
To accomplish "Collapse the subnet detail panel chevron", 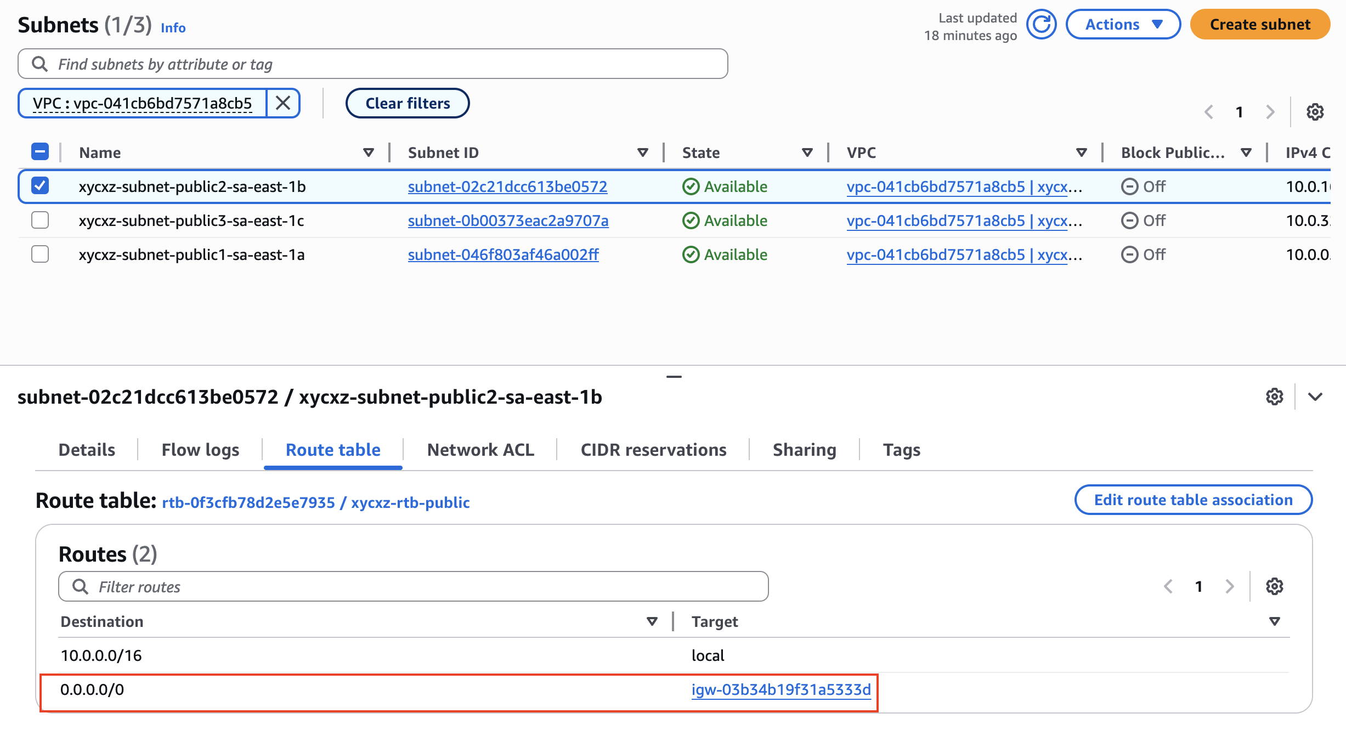I will (1315, 397).
